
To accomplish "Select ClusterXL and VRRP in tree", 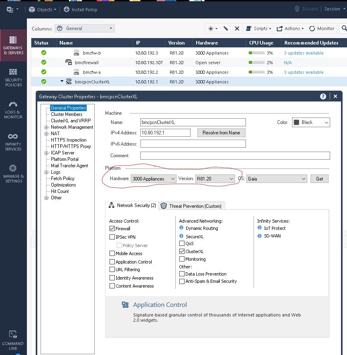I will 71,120.
